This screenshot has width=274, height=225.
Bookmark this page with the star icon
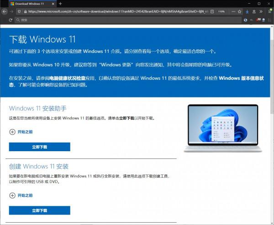coord(239,11)
